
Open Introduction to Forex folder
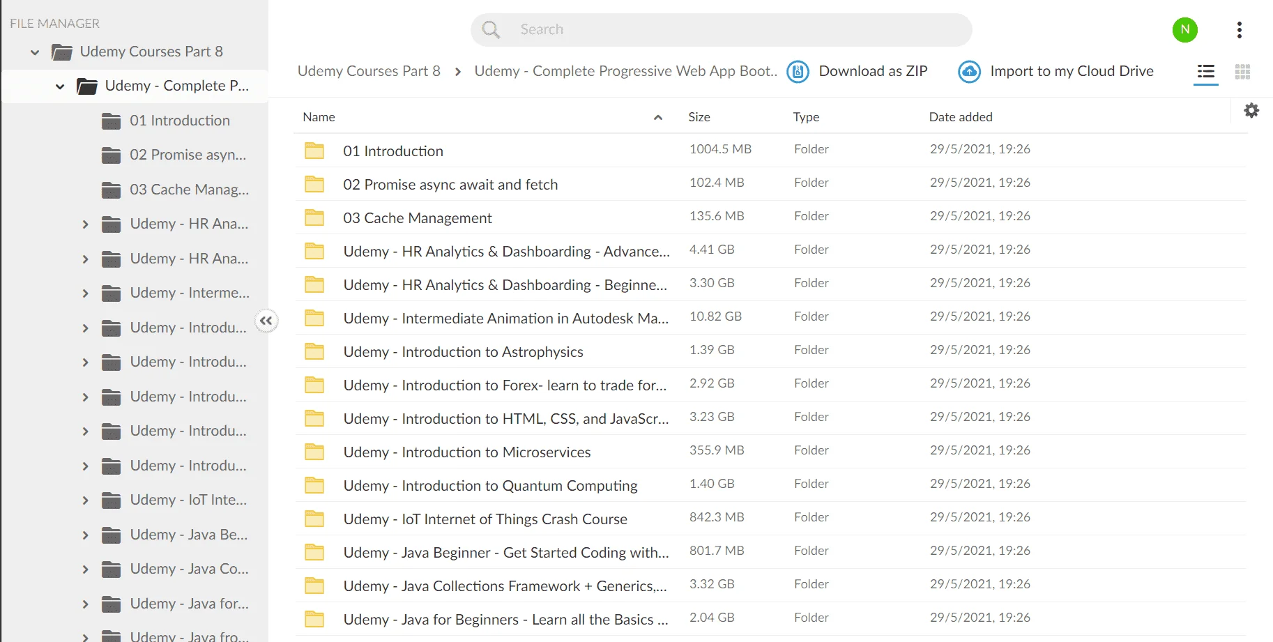[505, 385]
